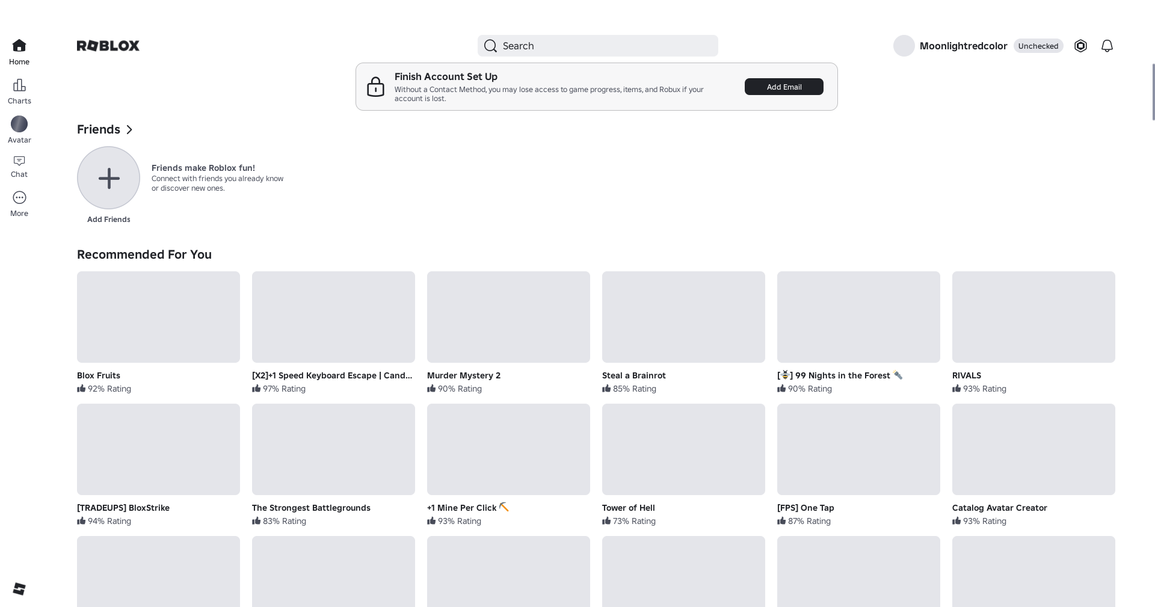Click the Steal a Brainrot game title

[634, 375]
